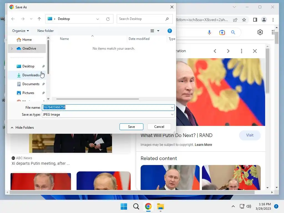The image size is (284, 213).
Task: Open Chrome's three-dot menu
Action: tap(273, 20)
